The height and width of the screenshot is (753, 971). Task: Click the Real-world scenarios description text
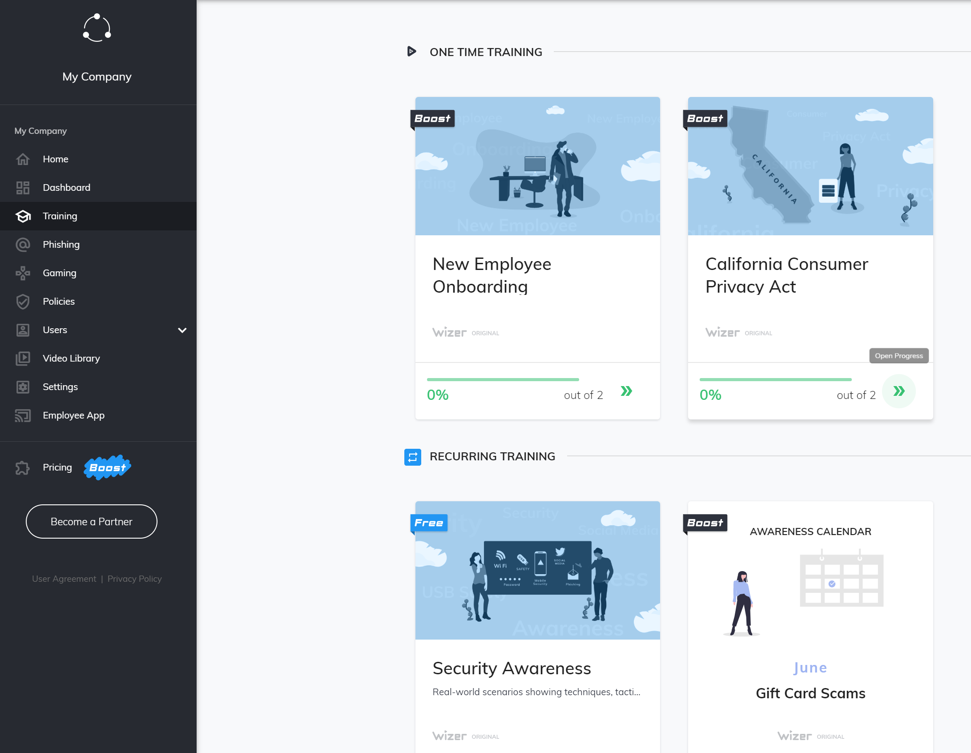536,692
